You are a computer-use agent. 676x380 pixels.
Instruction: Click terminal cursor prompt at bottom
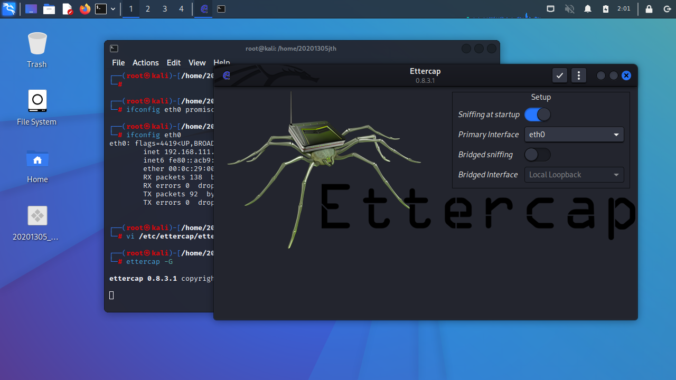coord(111,295)
